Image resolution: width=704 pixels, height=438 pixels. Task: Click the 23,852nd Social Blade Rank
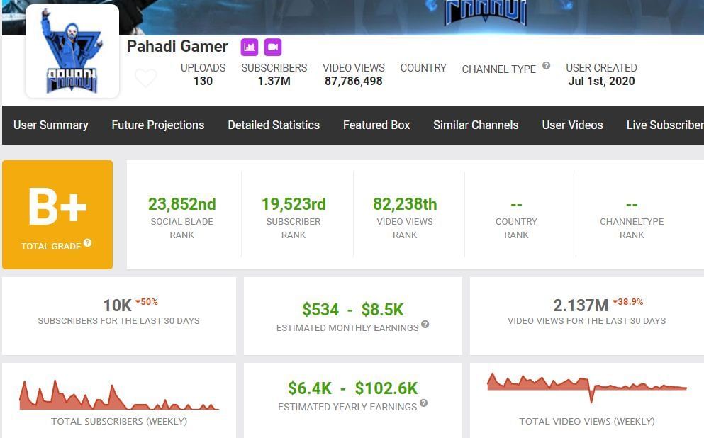182,204
